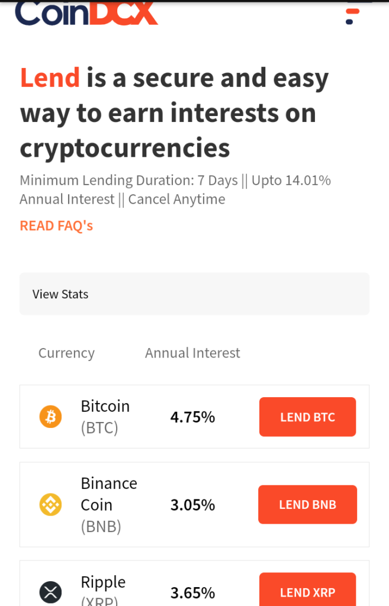Image resolution: width=389 pixels, height=606 pixels.
Task: Click the Binance Coin (BNB) name
Action: [109, 505]
